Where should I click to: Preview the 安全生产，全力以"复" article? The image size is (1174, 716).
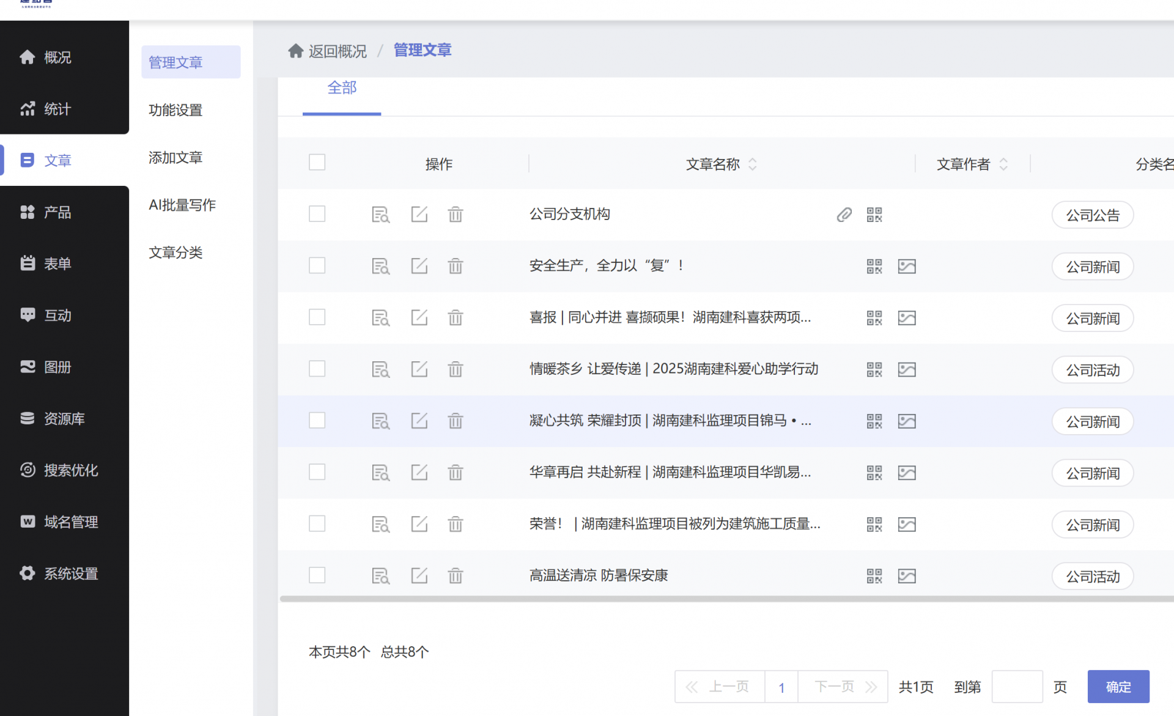[x=380, y=266]
